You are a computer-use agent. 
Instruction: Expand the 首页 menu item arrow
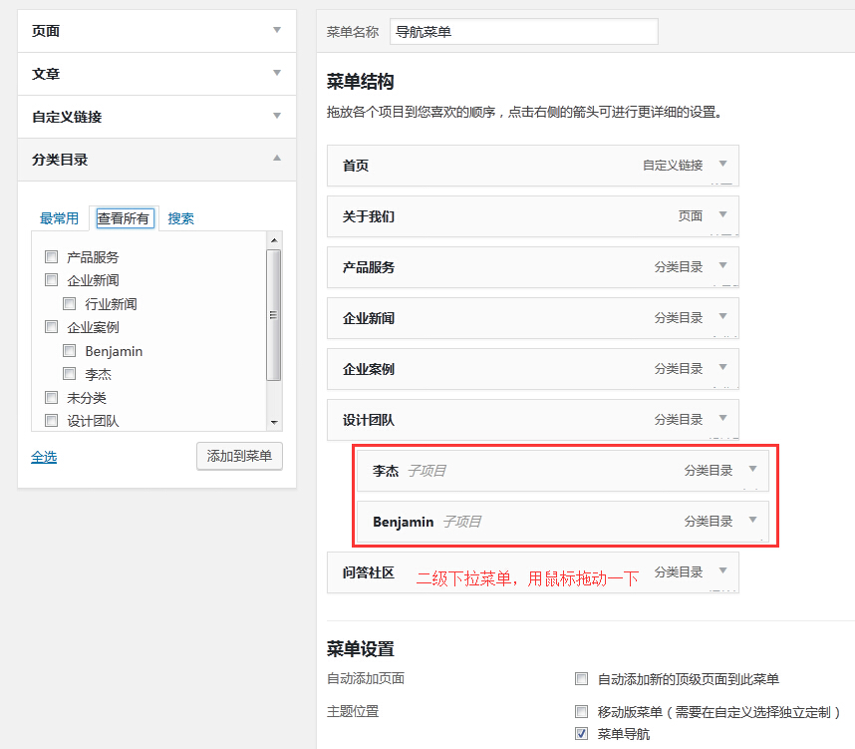coord(722,165)
